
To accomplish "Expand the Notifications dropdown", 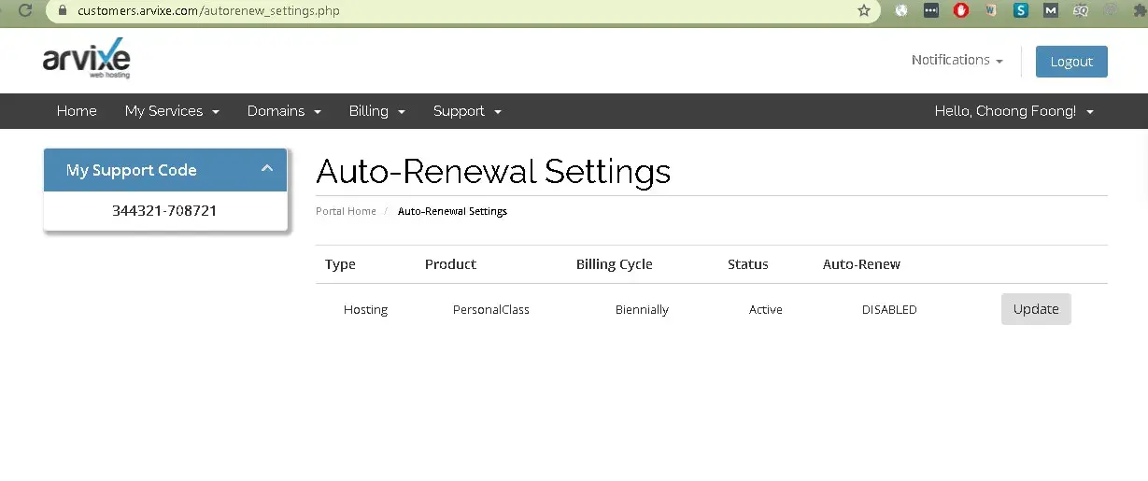I will tap(957, 60).
